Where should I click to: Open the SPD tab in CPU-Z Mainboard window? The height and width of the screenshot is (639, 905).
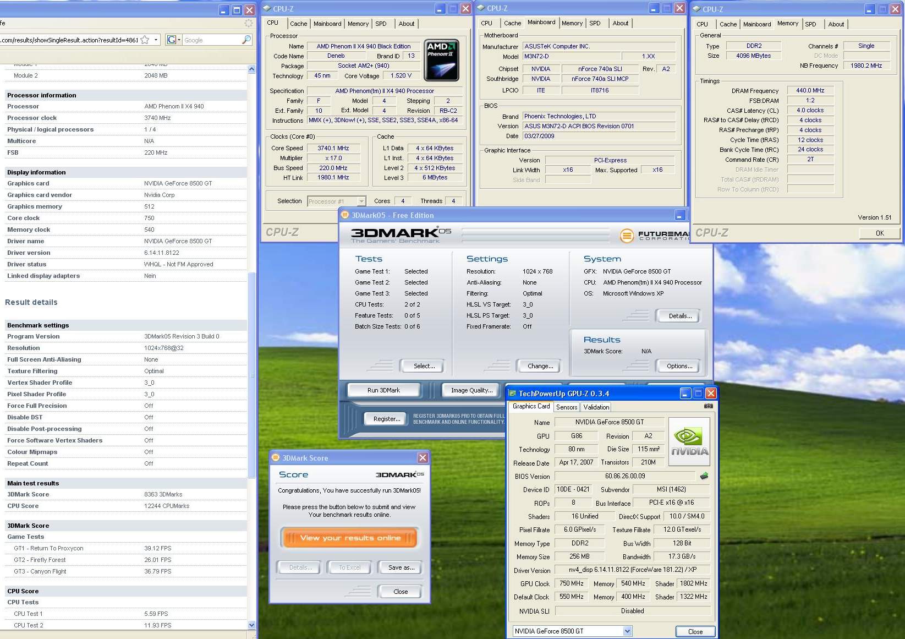pos(595,23)
